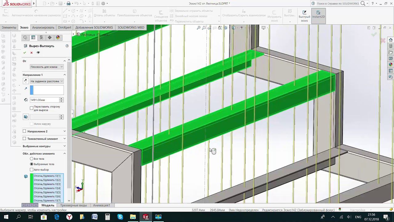Open File Explorer from the taskbar
394x222 pixels.
point(133,217)
